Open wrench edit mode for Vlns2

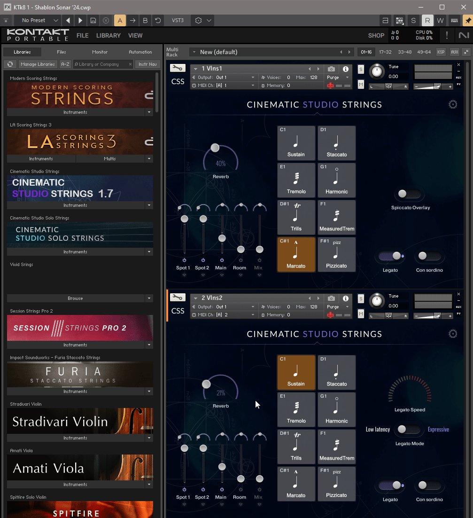(x=178, y=298)
